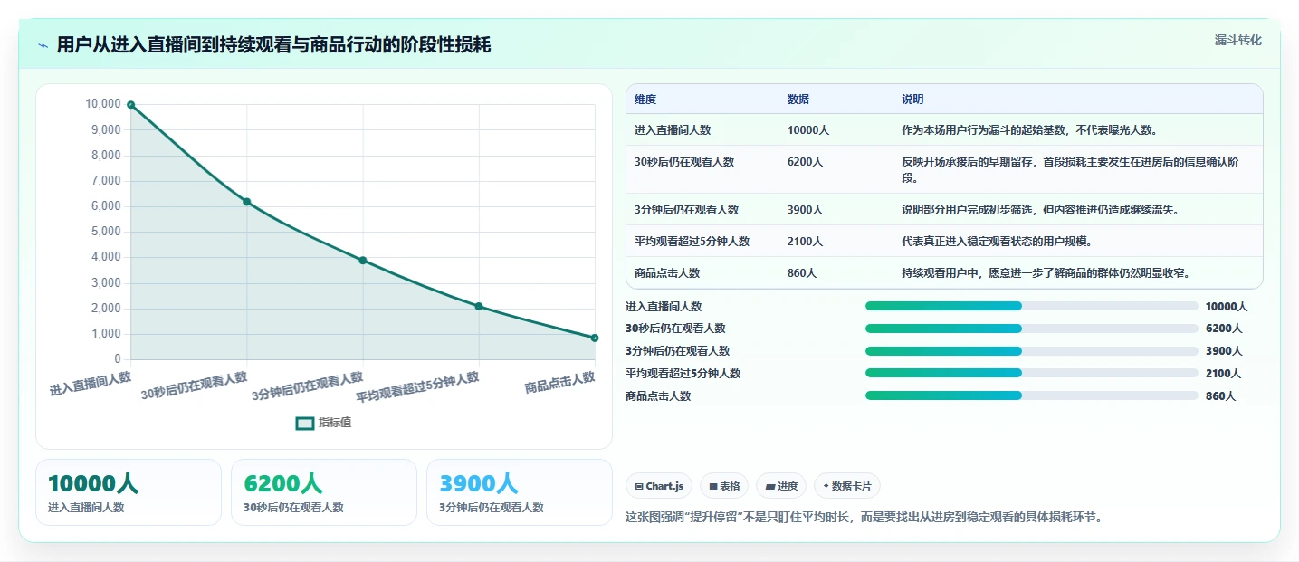
Task: Click the 说明 table column header
Action: pos(912,100)
